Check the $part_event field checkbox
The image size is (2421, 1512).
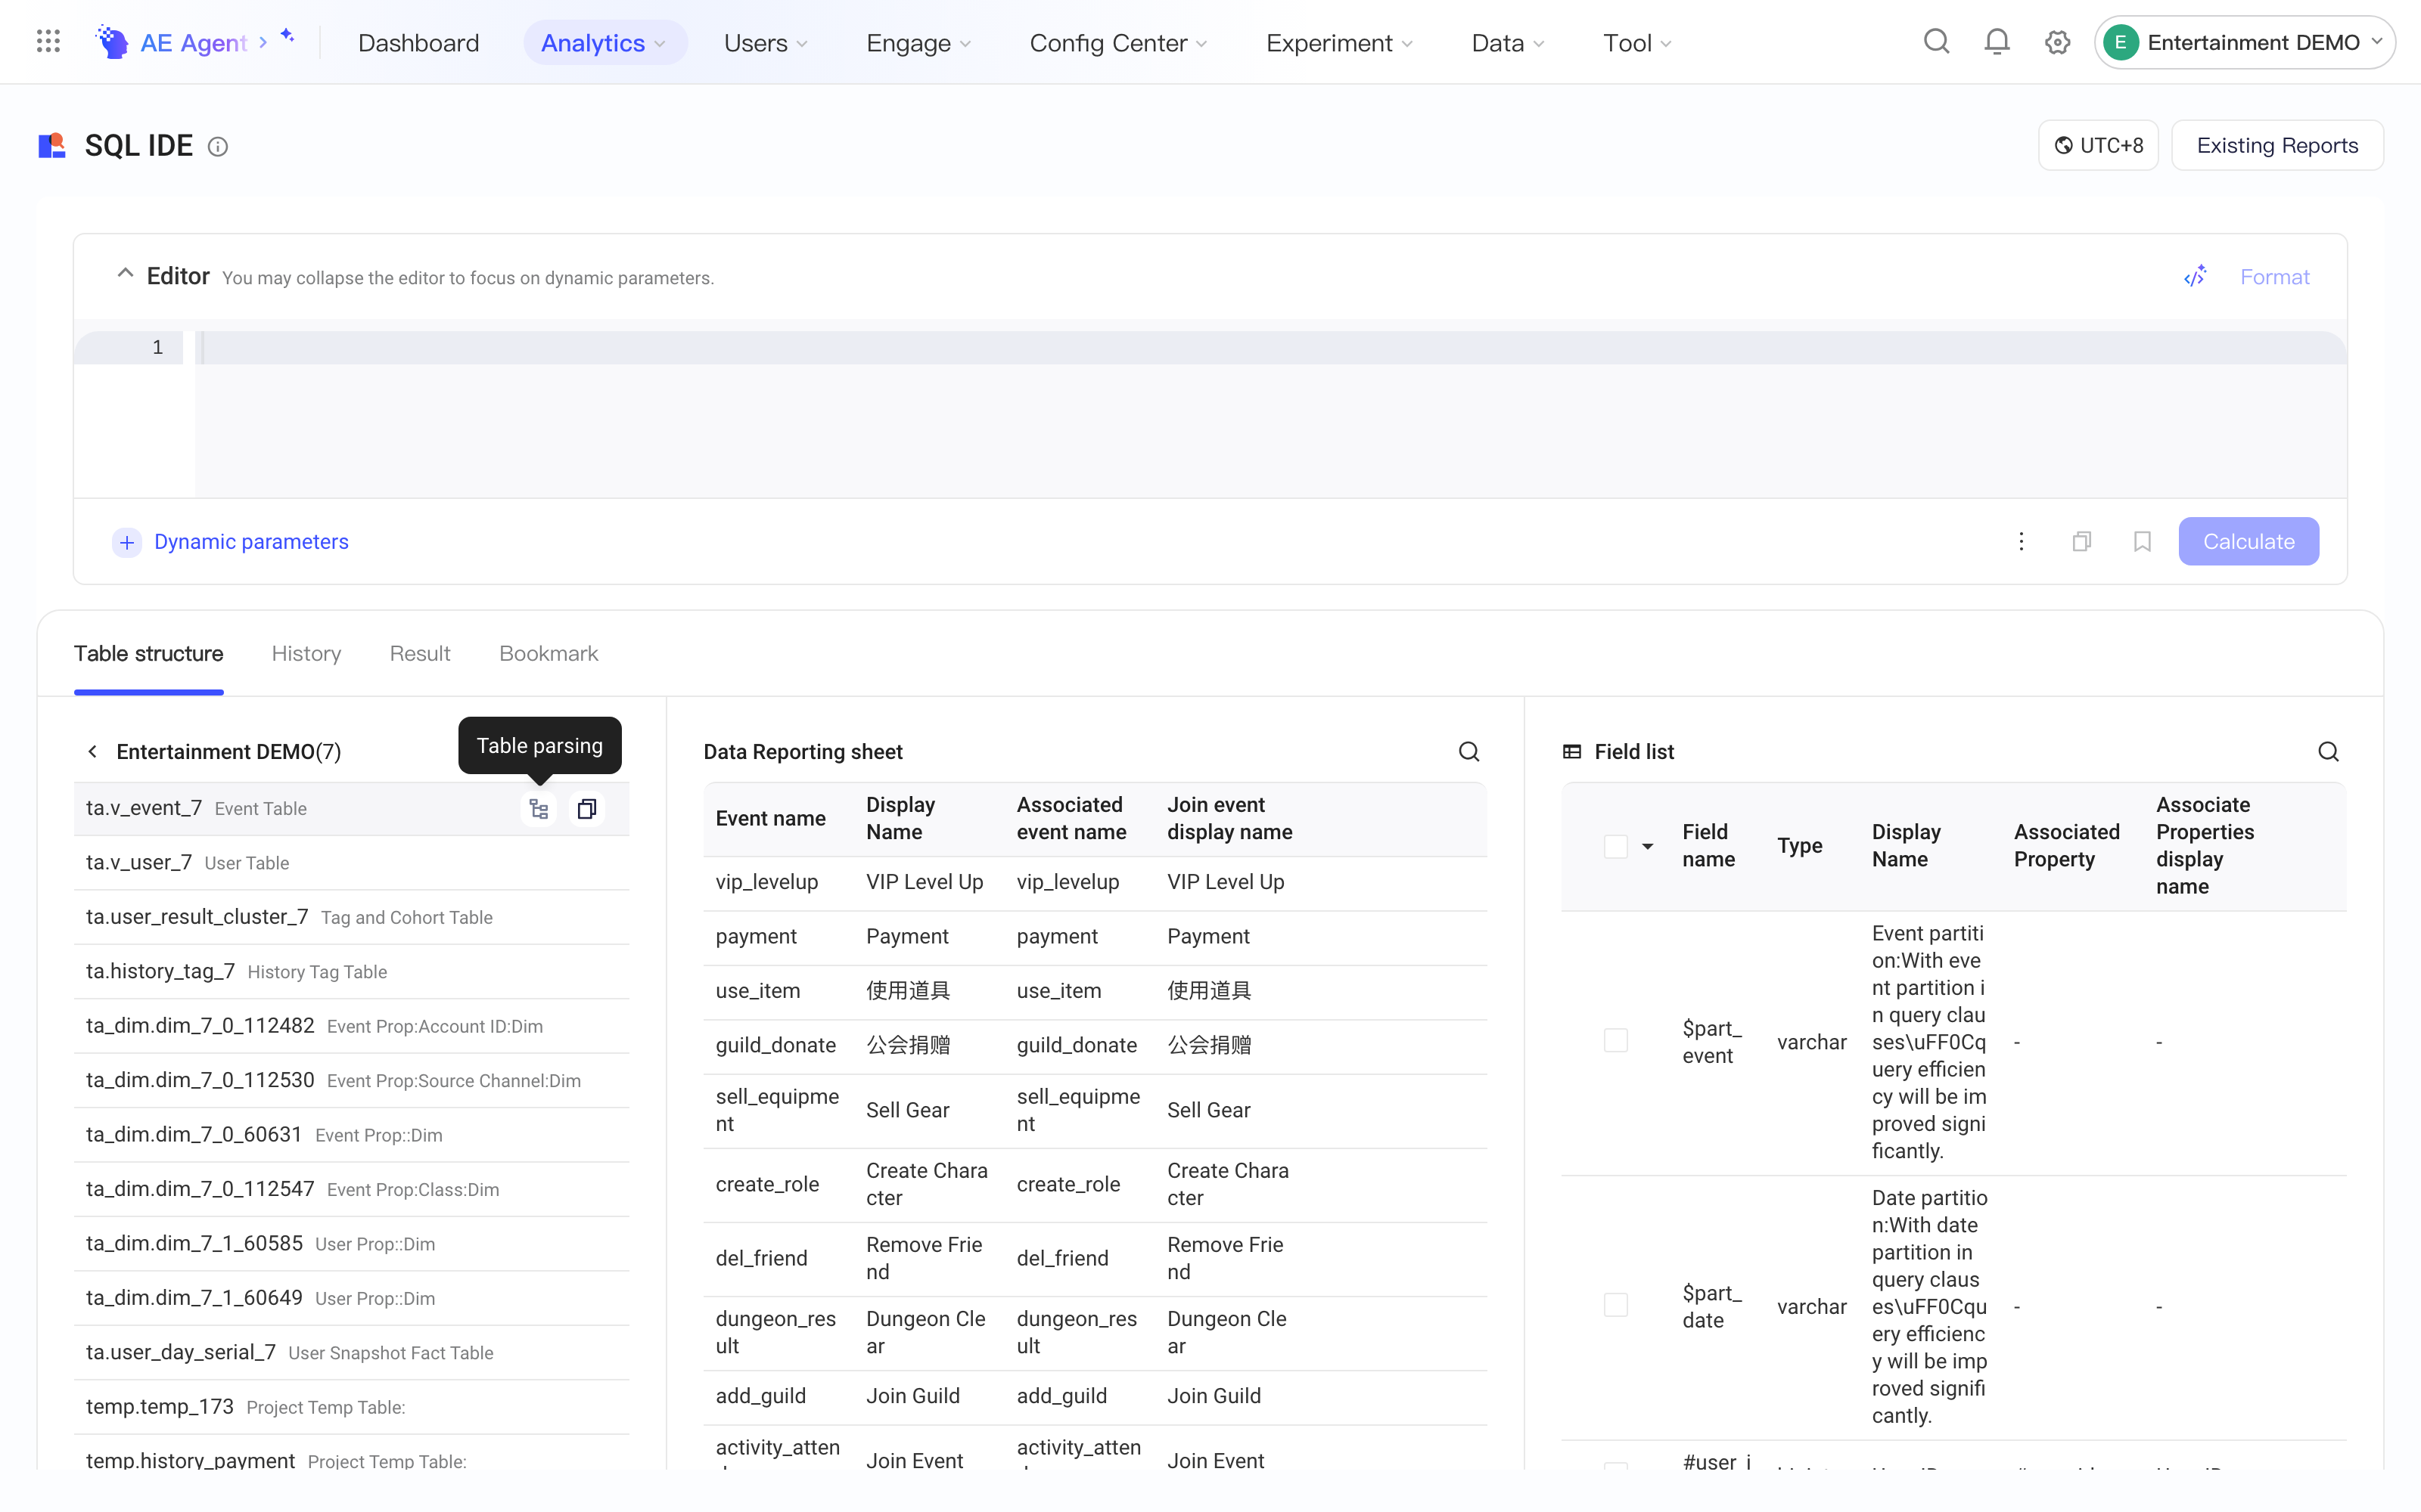click(x=1615, y=1040)
